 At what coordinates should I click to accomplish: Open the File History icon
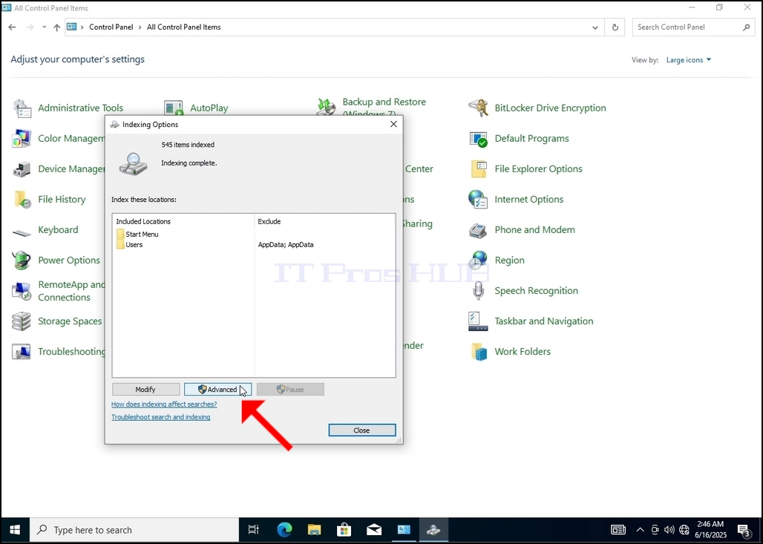[x=22, y=200]
